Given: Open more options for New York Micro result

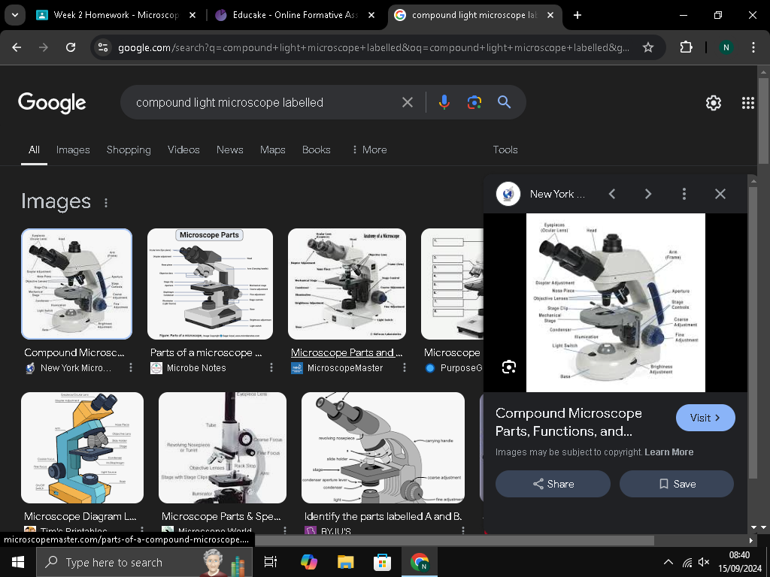Looking at the screenshot, I should pyautogui.click(x=131, y=367).
